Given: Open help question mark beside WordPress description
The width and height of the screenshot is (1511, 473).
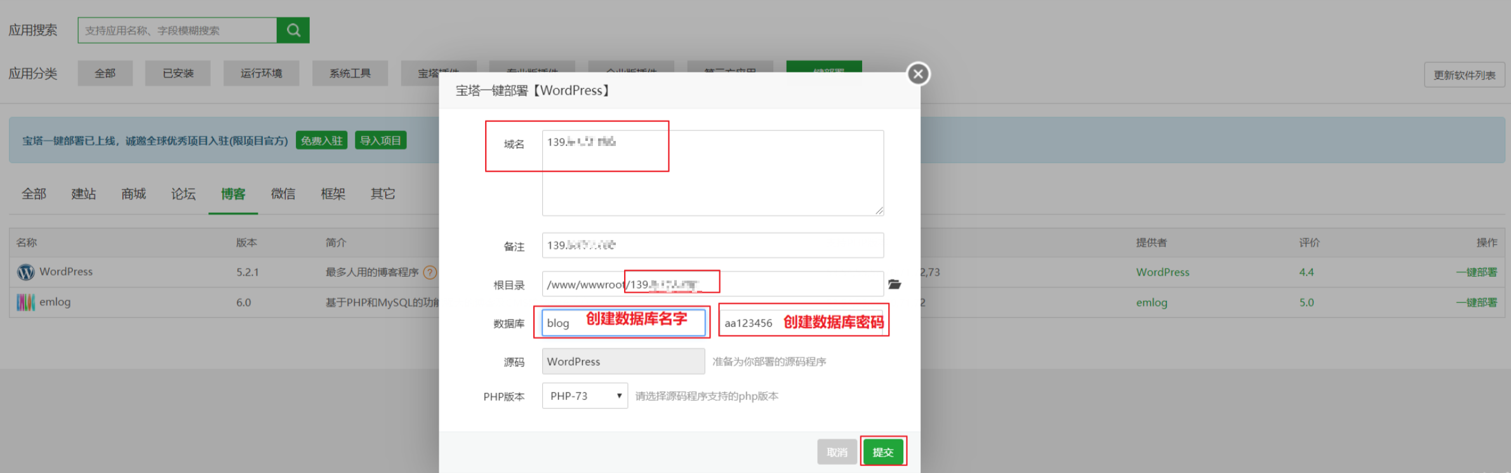Looking at the screenshot, I should pos(430,272).
